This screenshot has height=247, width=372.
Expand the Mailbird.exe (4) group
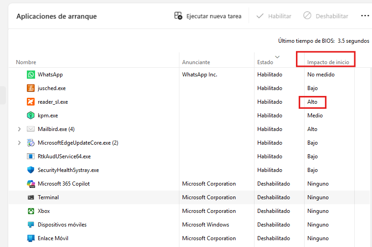[19, 129]
